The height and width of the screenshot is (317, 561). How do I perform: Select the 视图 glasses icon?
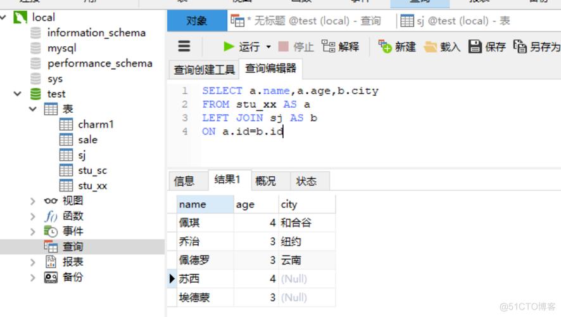click(x=51, y=201)
